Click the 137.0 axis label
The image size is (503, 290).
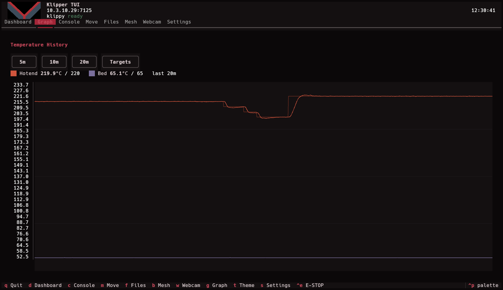coord(21,177)
